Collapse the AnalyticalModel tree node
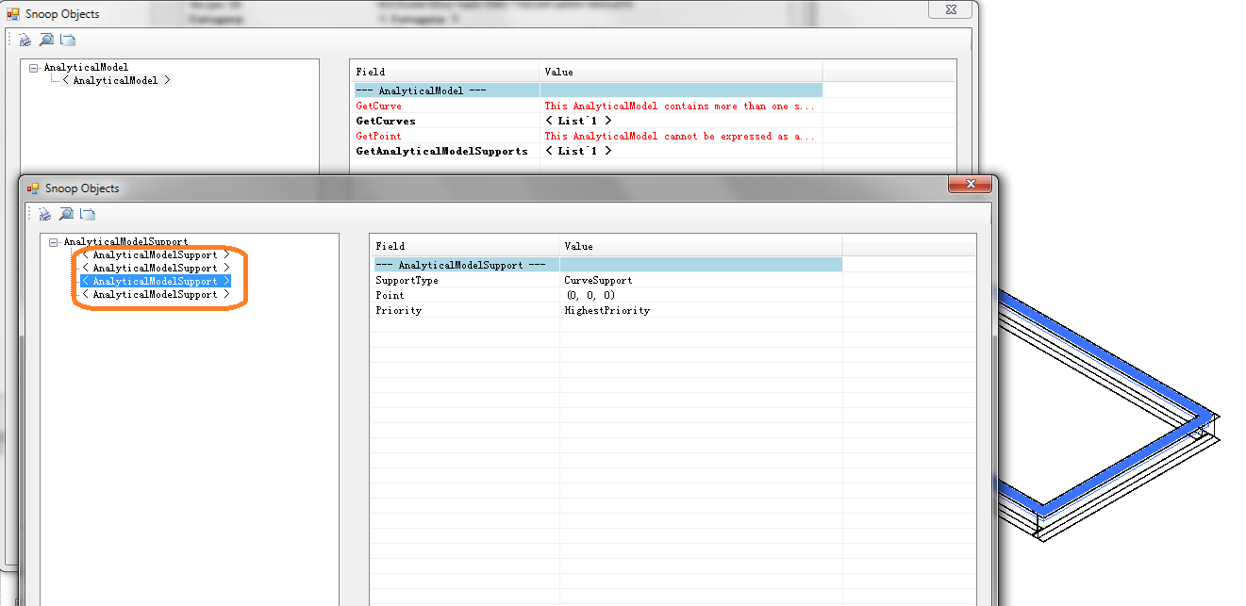Viewport: 1246px width, 606px height. coord(31,67)
